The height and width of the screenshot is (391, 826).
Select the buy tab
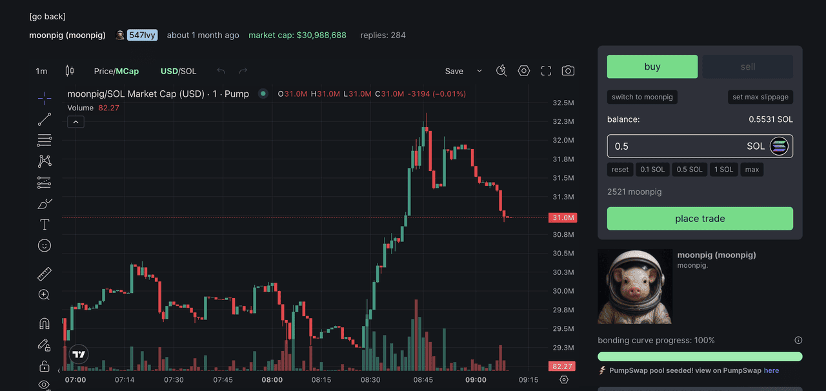coord(652,66)
